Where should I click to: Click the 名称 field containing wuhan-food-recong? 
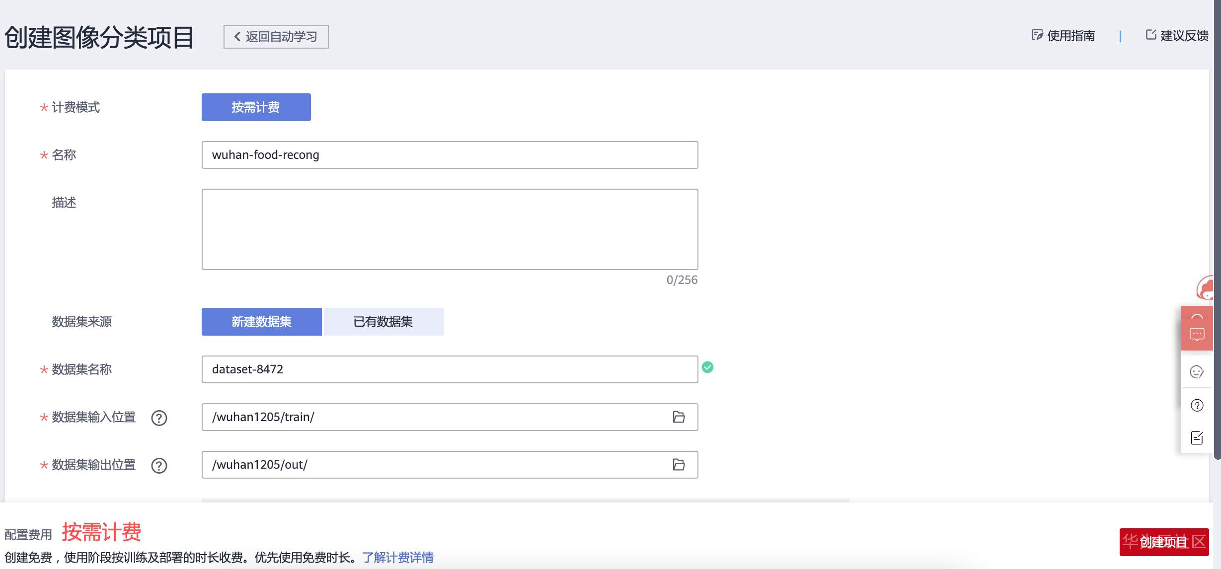tap(450, 155)
